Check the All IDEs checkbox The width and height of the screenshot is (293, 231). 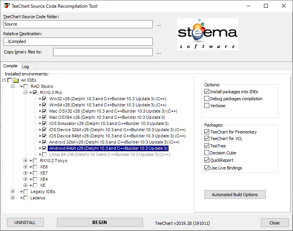pos(10,80)
